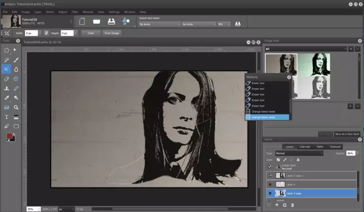Open the Filter menu
This screenshot has height=212, width=364.
[x=75, y=11]
